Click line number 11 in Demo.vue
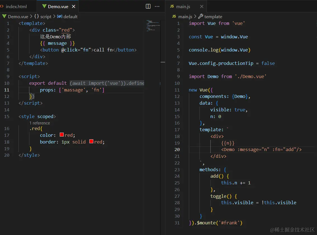 click(7, 90)
